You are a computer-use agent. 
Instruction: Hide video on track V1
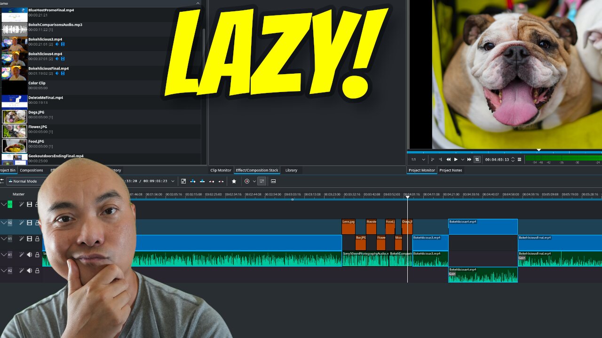click(29, 238)
